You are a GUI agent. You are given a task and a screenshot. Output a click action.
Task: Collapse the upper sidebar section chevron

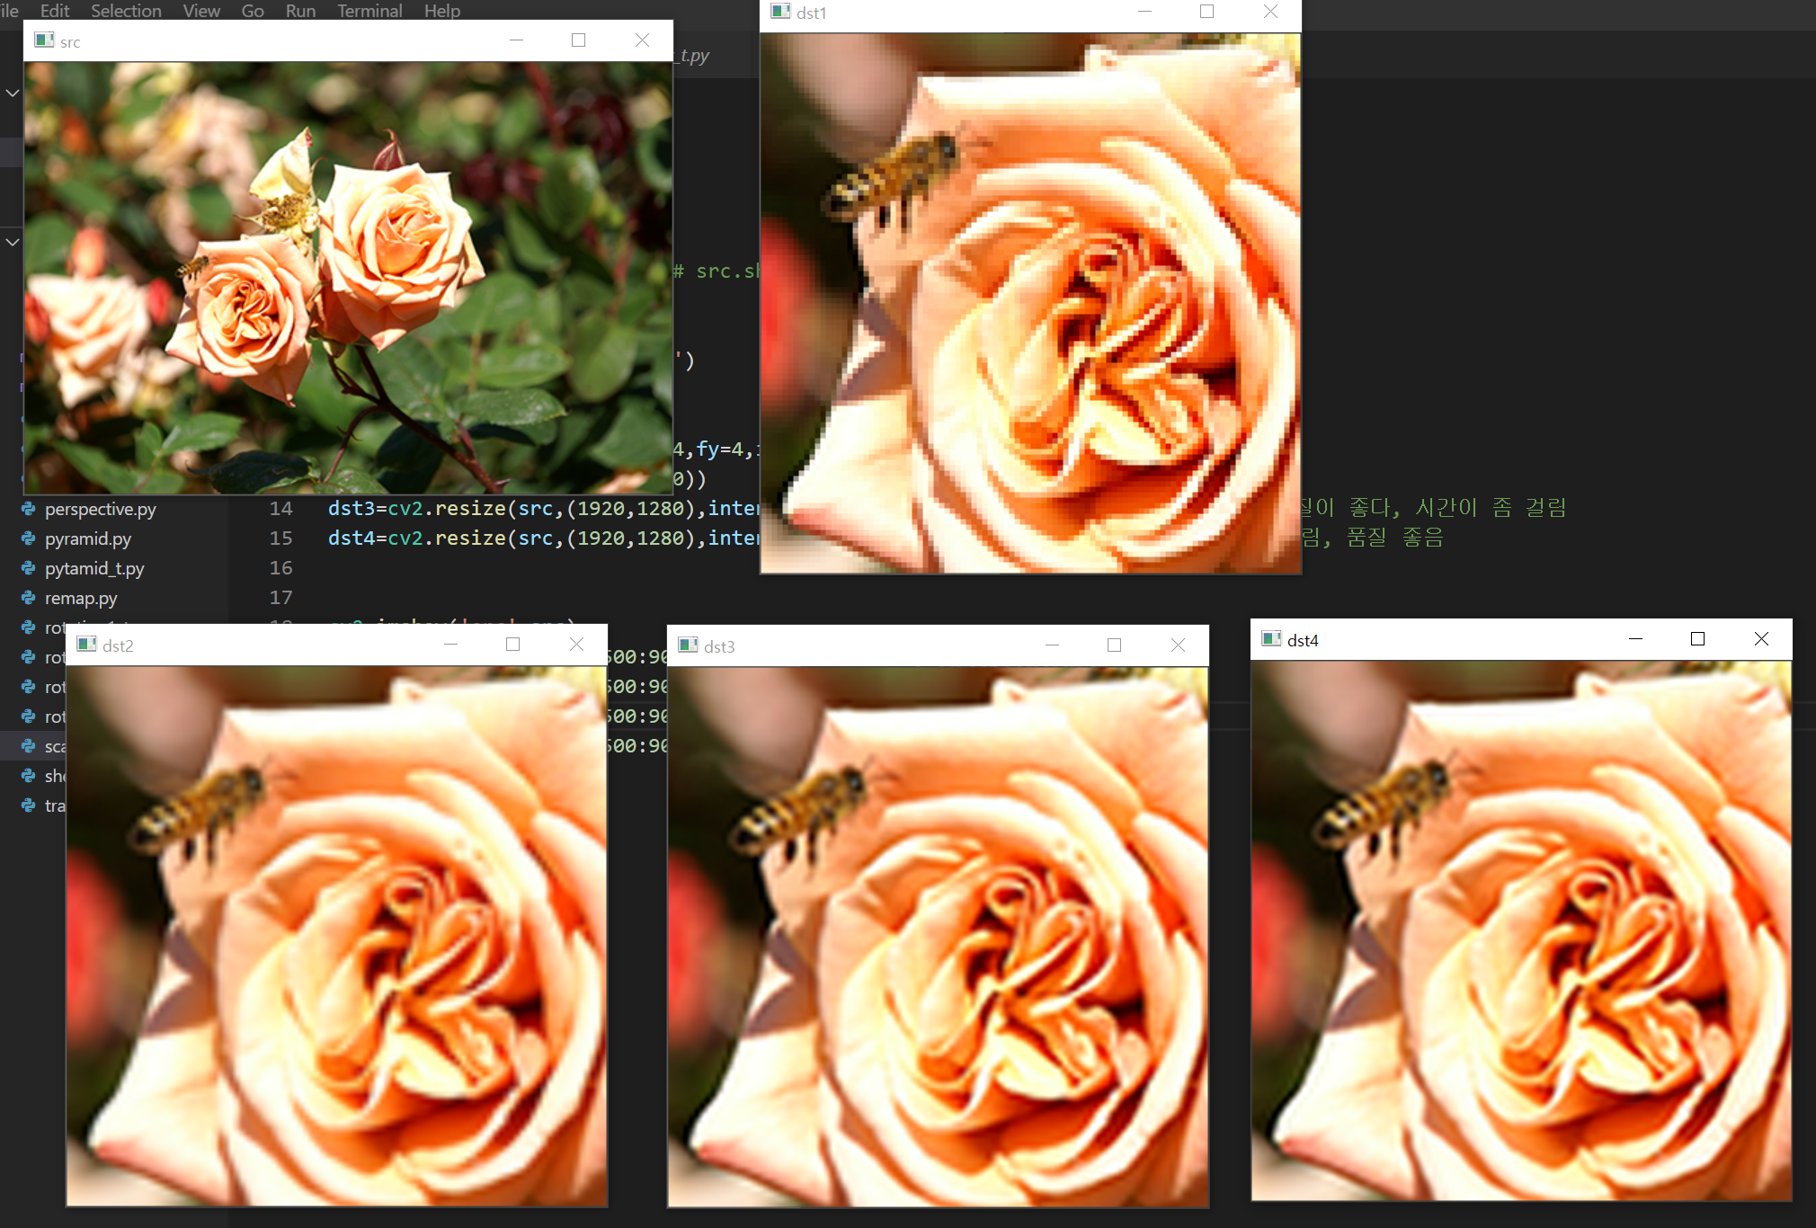pos(13,93)
